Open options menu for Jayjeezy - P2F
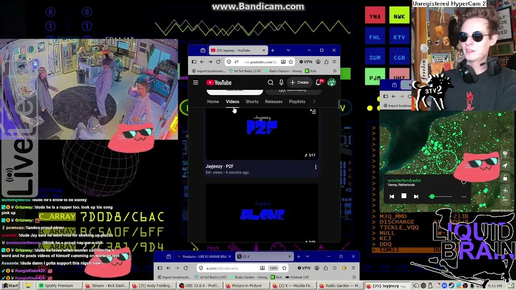The height and width of the screenshot is (290, 516). [x=316, y=167]
